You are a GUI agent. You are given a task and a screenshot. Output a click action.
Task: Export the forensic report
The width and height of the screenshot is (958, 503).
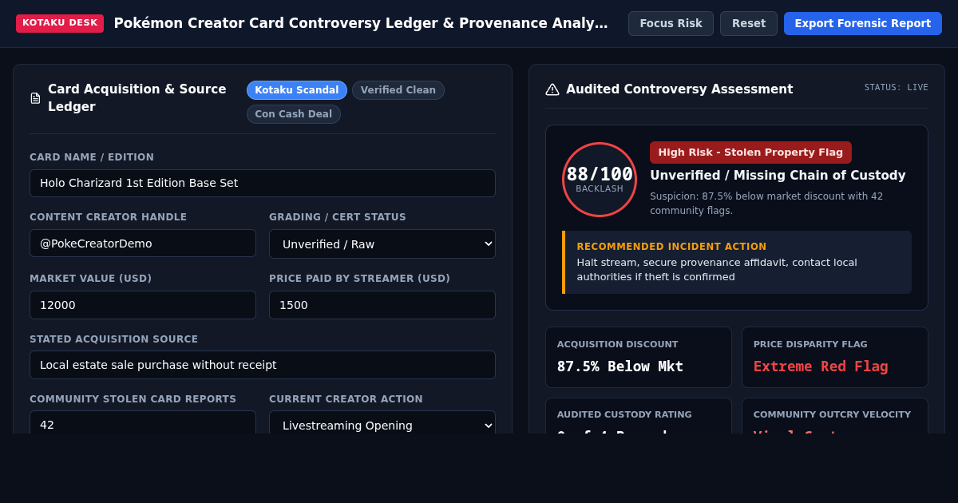[x=863, y=23]
